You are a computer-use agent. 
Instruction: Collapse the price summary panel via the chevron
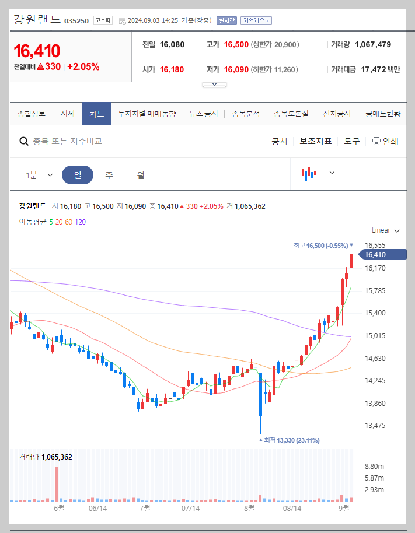tap(214, 83)
